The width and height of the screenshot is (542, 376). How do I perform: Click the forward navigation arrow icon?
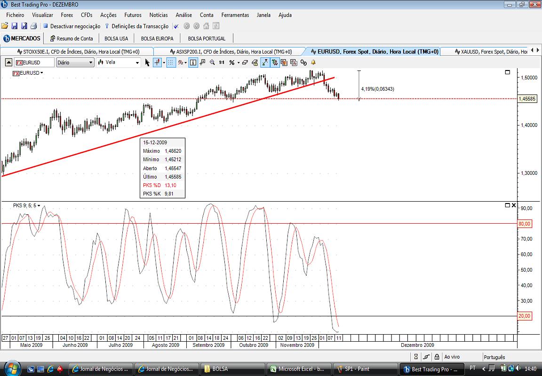[x=196, y=26]
